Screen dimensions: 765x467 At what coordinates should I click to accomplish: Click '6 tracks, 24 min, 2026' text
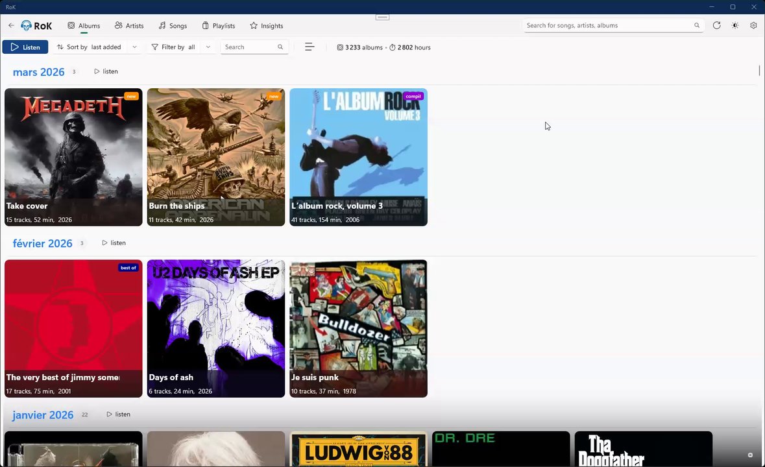coord(180,392)
